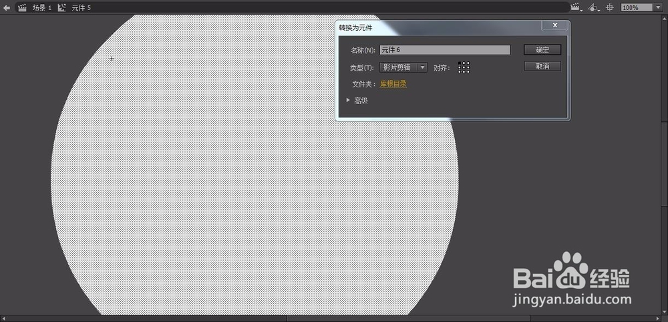
Task: Click the circle shape on the stage
Action: [x=255, y=179]
